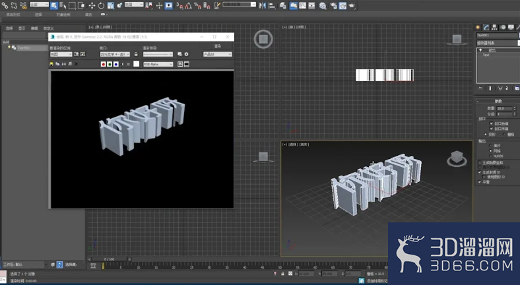Screen dimensions: 520x285
Task: Click the Render button in frame window
Action: (x=218, y=46)
